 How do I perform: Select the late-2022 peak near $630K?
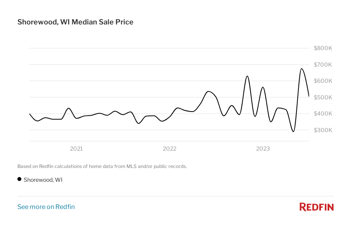(247, 76)
